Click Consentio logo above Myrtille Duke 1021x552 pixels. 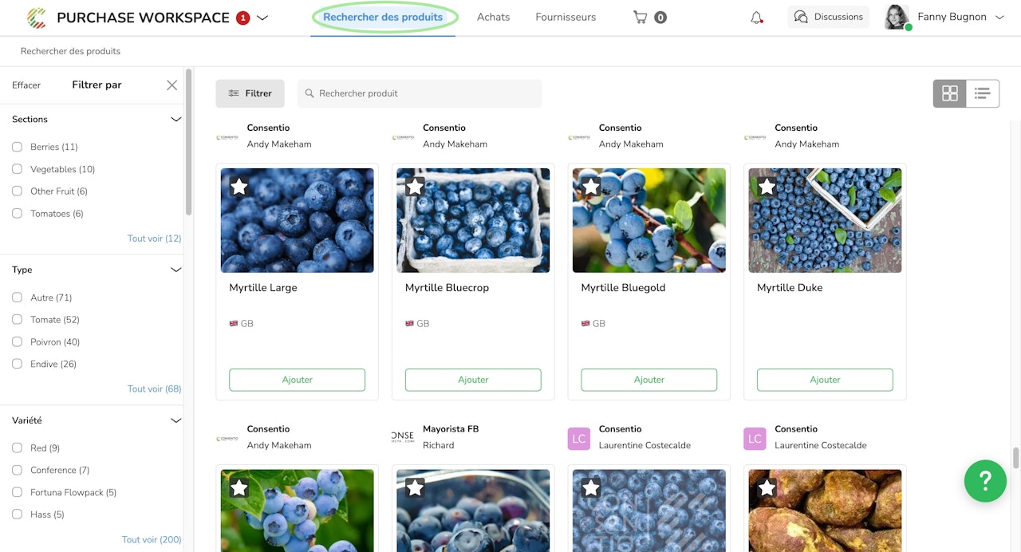point(755,137)
